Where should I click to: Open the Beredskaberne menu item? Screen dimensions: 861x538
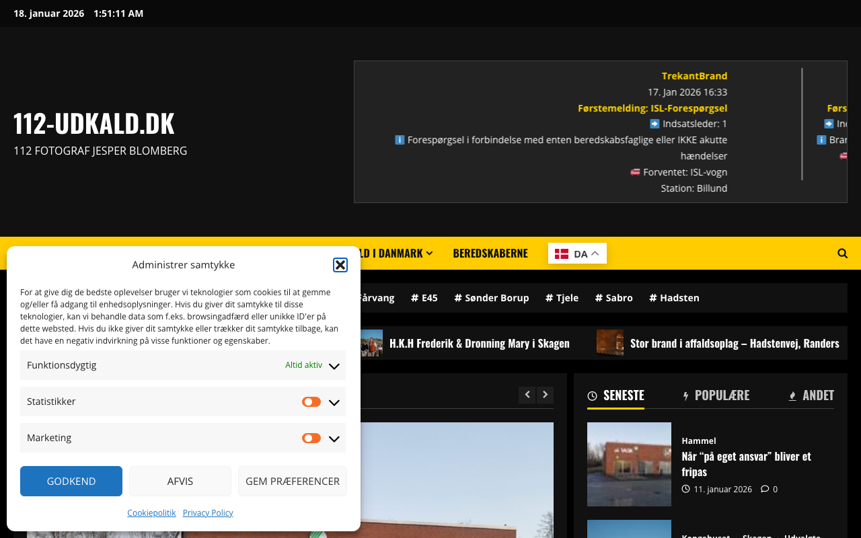pyautogui.click(x=490, y=254)
